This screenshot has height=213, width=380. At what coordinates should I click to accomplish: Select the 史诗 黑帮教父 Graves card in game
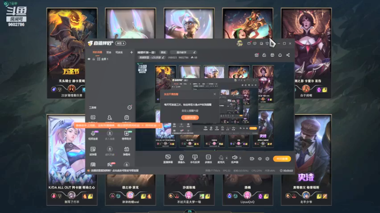tap(306, 160)
